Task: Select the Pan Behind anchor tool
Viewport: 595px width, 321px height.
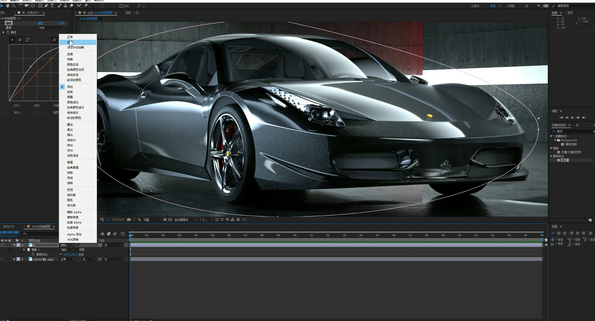Action: click(x=33, y=6)
